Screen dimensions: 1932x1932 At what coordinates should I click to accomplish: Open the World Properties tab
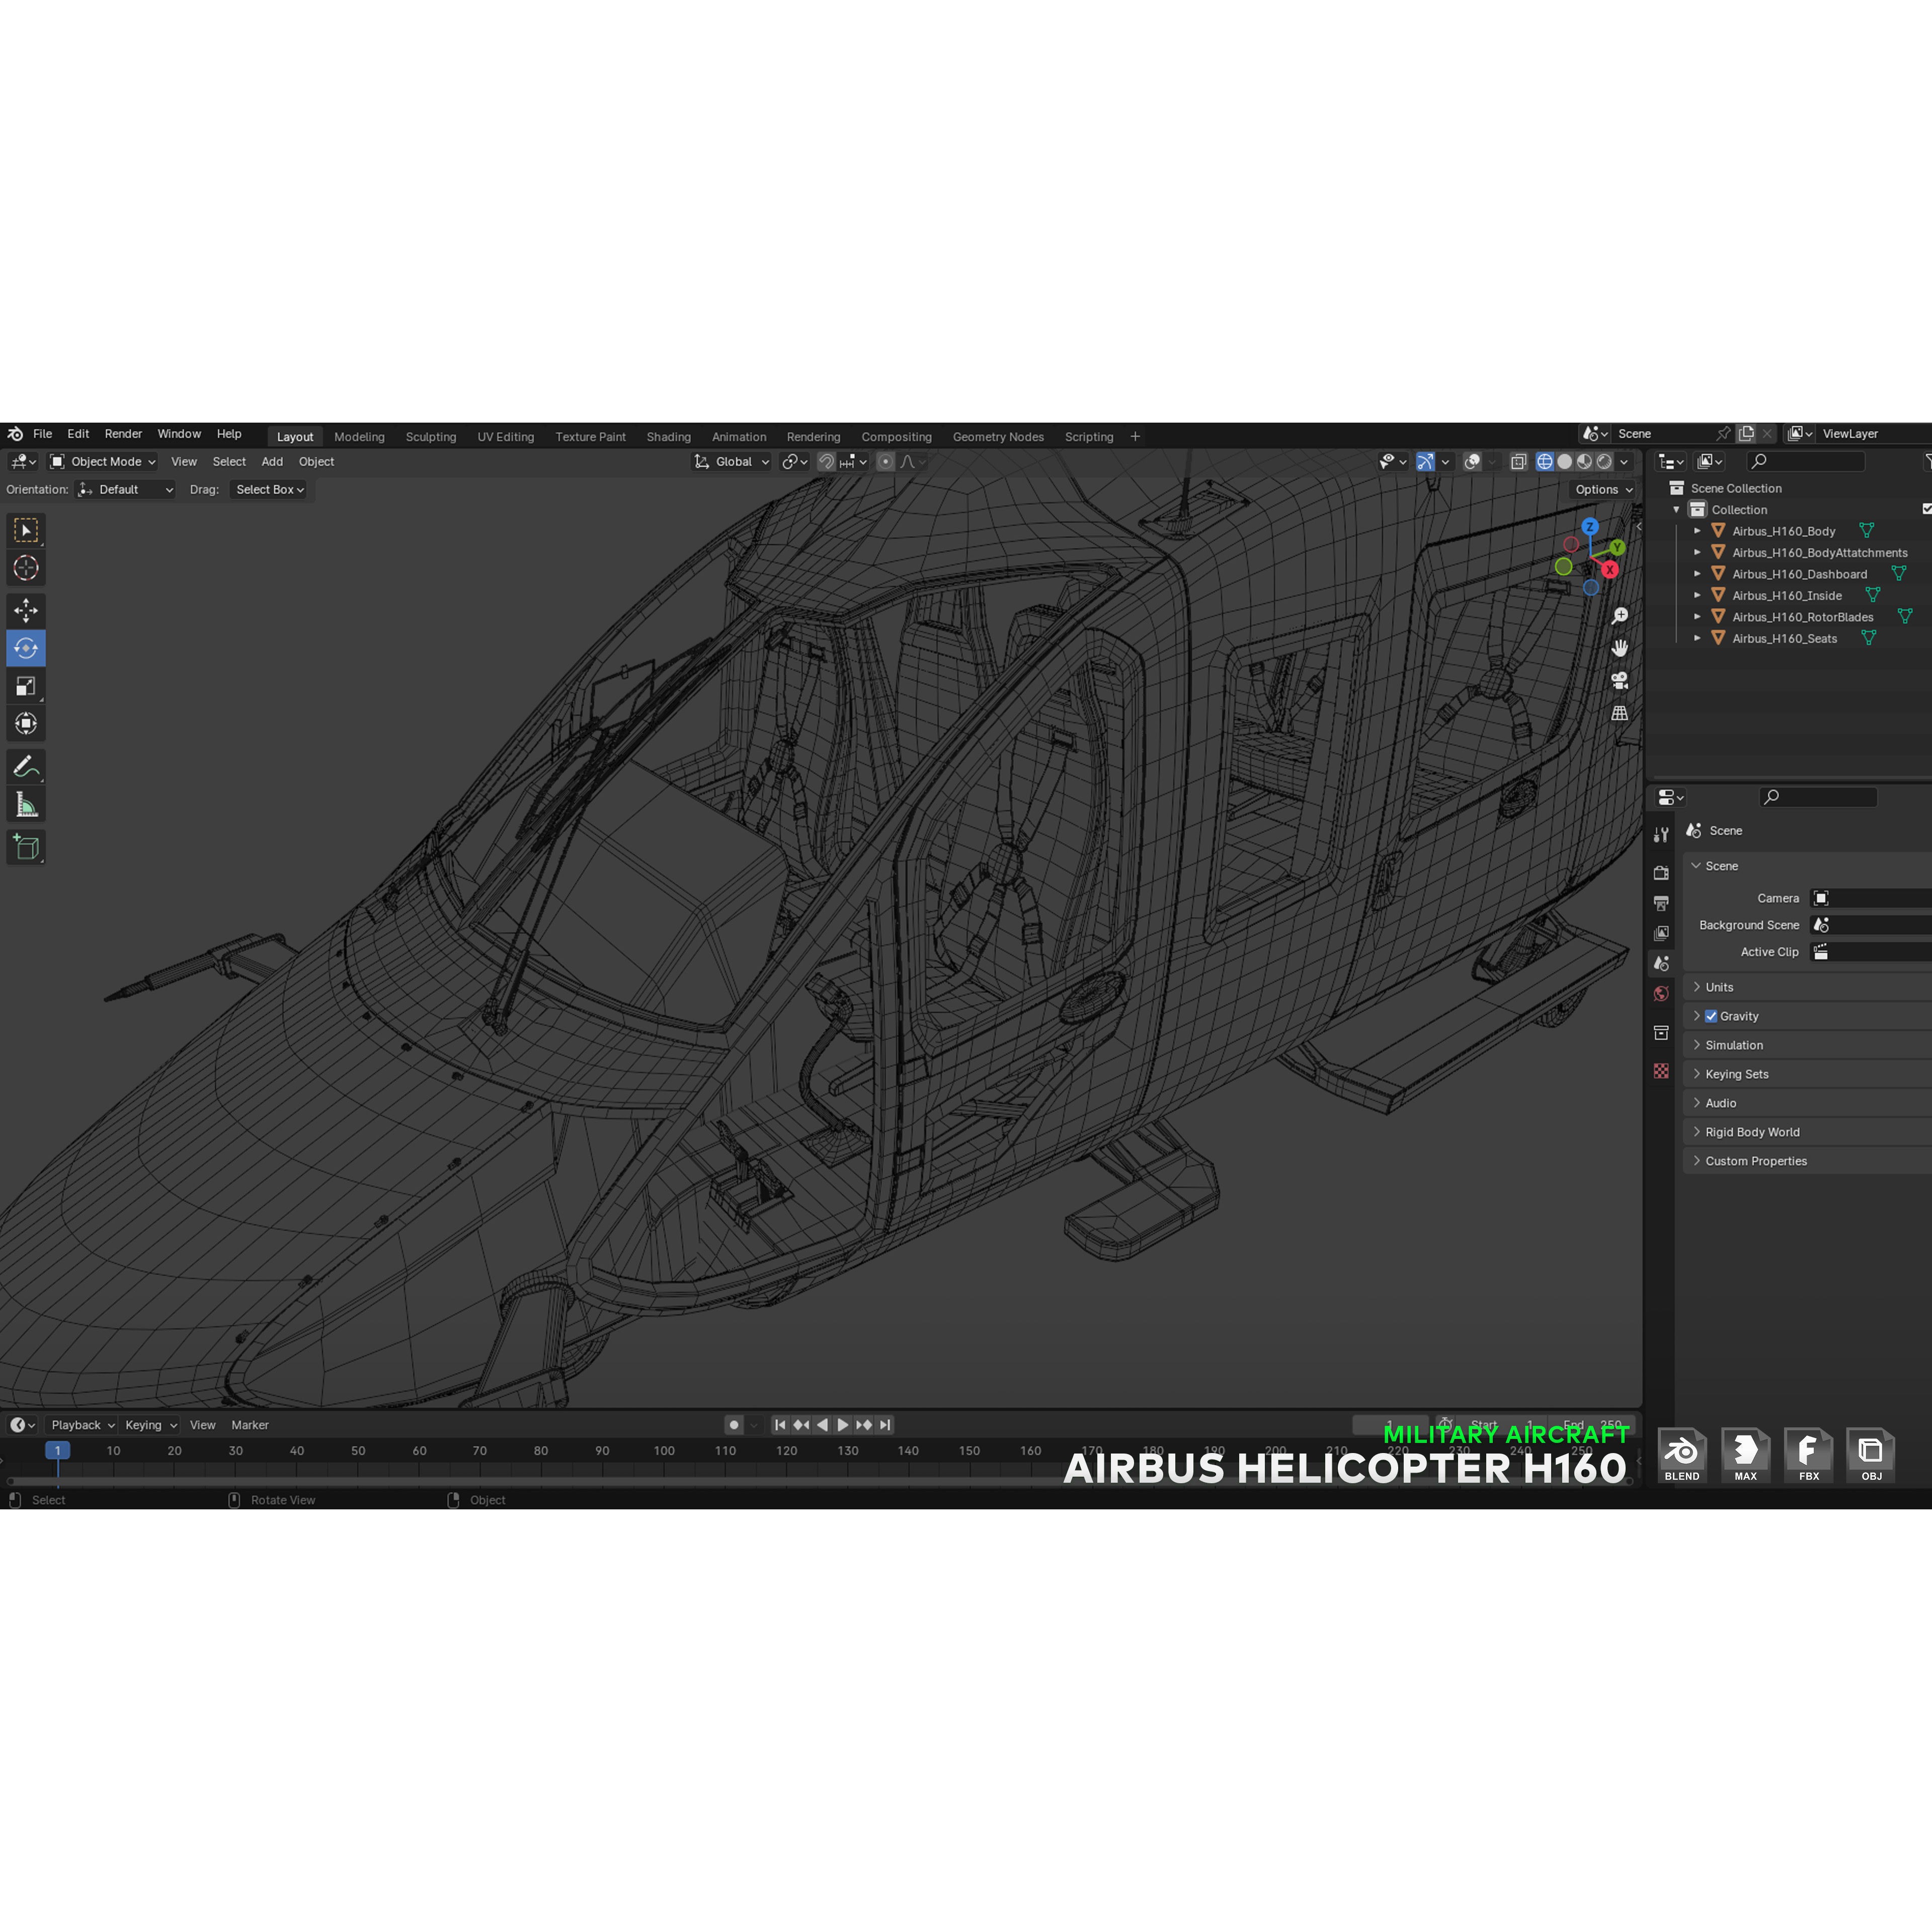(x=1661, y=993)
